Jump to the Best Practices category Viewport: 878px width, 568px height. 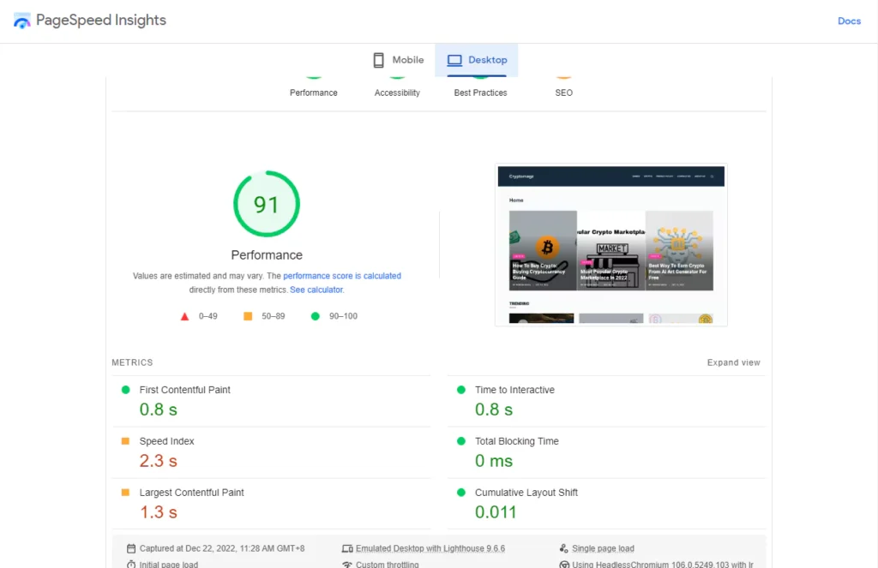click(x=480, y=93)
